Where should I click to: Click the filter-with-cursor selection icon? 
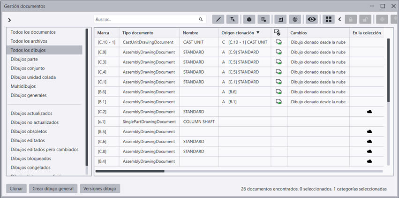pyautogui.click(x=233, y=20)
